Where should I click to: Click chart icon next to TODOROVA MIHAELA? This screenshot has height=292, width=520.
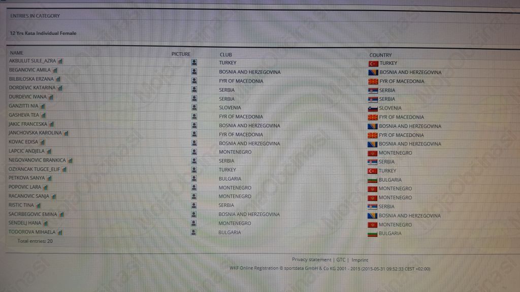coord(60,233)
